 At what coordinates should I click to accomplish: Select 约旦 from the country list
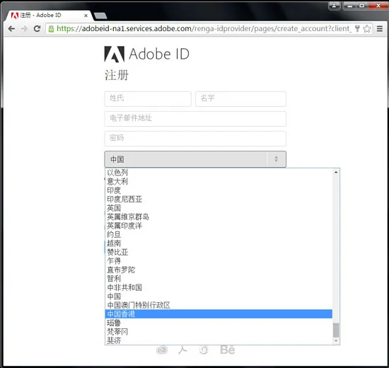[219, 234]
